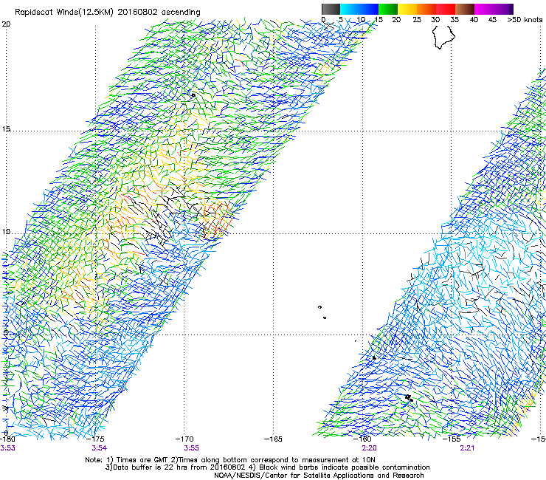Click the longitude label '-155'

click(x=452, y=439)
